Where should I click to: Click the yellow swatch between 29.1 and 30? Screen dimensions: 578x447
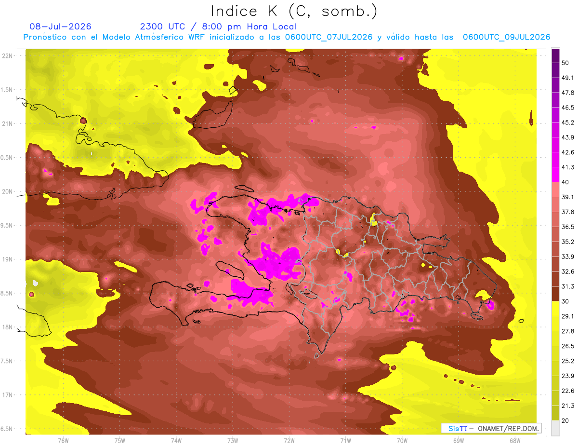(555, 309)
